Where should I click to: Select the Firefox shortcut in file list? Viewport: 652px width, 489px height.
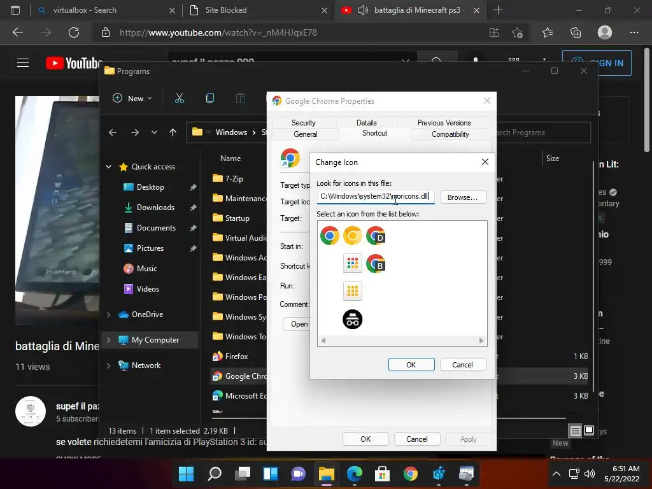[x=236, y=357]
